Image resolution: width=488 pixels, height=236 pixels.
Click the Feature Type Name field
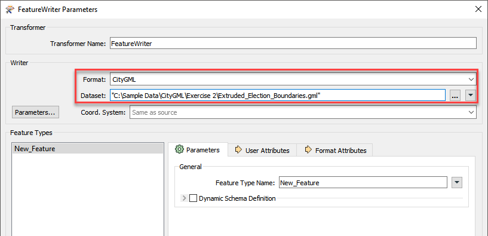363,183
